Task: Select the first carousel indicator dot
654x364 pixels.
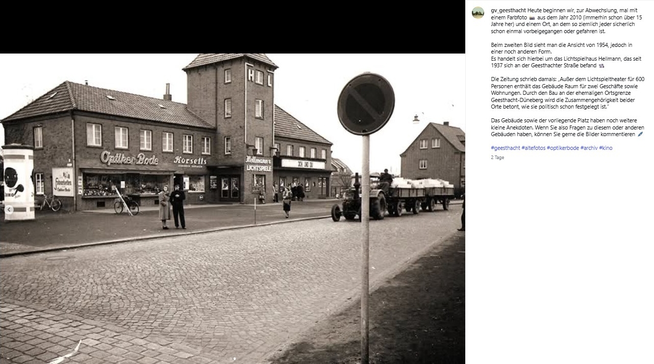Action: [x=230, y=358]
